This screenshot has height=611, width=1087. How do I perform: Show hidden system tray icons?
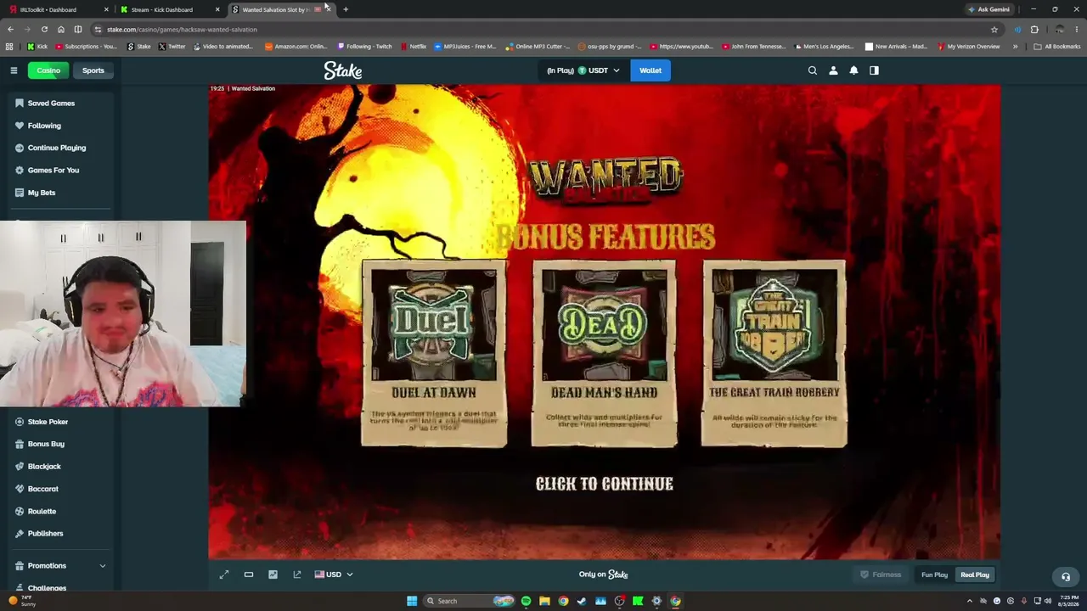pyautogui.click(x=970, y=601)
